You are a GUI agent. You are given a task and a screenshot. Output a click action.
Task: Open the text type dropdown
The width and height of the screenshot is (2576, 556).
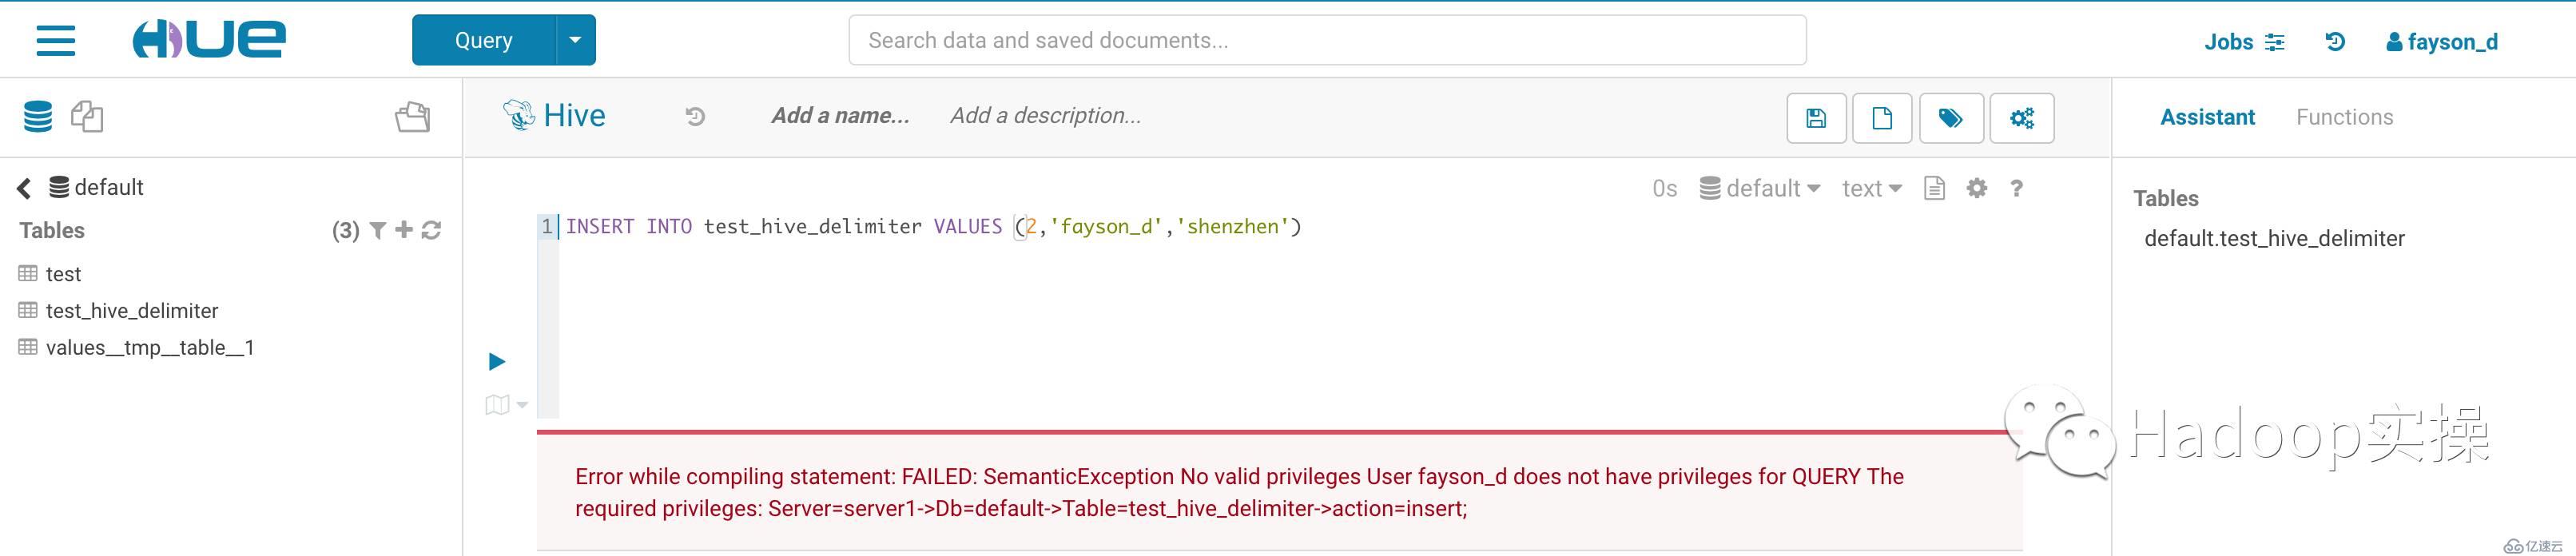(1871, 188)
